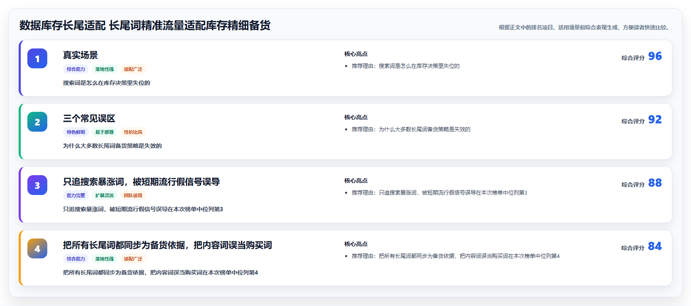Click 综合评分 label beside score 84

633,248
